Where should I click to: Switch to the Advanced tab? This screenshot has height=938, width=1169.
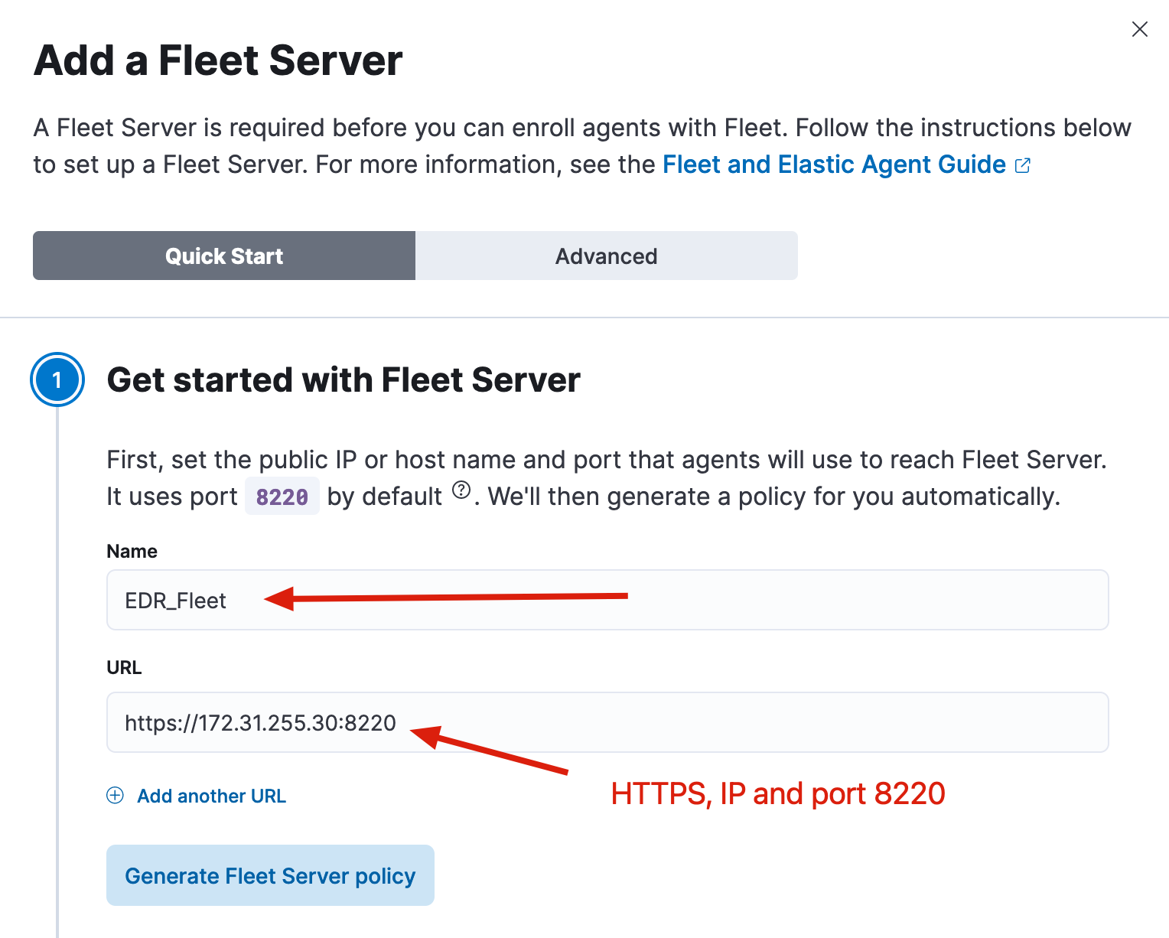[607, 256]
